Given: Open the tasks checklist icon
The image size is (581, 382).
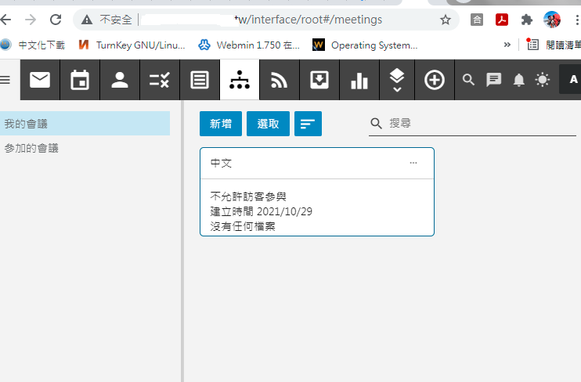Looking at the screenshot, I should 160,80.
